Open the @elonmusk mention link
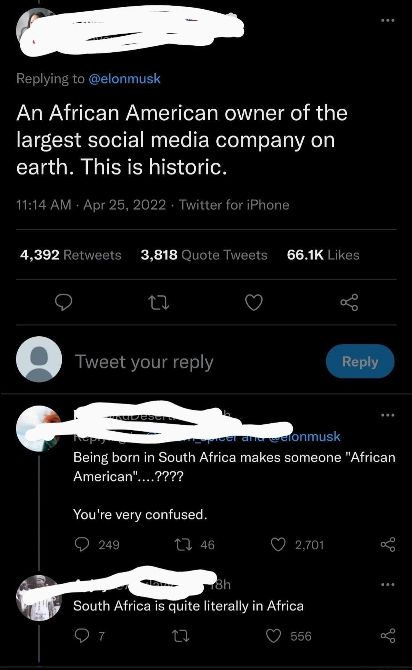The height and width of the screenshot is (670, 412). click(x=124, y=79)
